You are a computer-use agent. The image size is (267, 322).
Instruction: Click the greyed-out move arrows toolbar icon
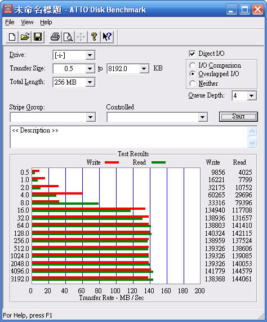[x=81, y=37]
